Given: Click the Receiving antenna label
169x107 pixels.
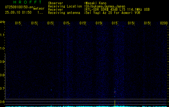Looking at the screenshot, I should point(64,13).
